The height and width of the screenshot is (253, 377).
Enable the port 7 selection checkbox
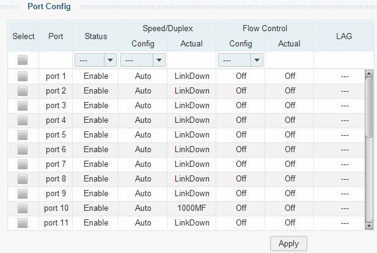pyautogui.click(x=23, y=164)
